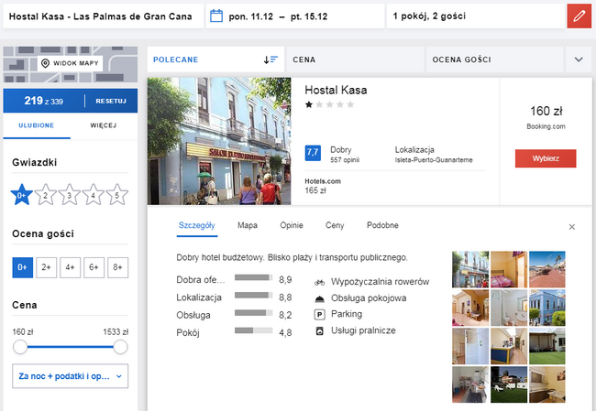Select guest rating 0+ filter
Viewport: 596px width, 411px height.
[22, 267]
